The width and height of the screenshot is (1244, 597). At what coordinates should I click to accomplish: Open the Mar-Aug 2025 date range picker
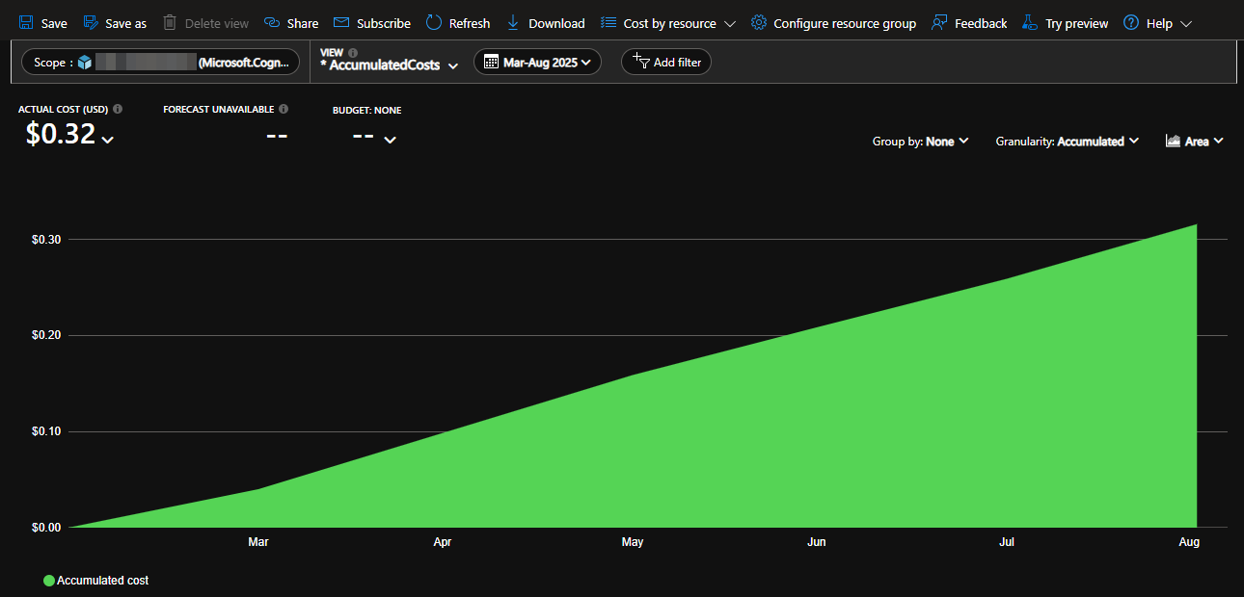537,62
